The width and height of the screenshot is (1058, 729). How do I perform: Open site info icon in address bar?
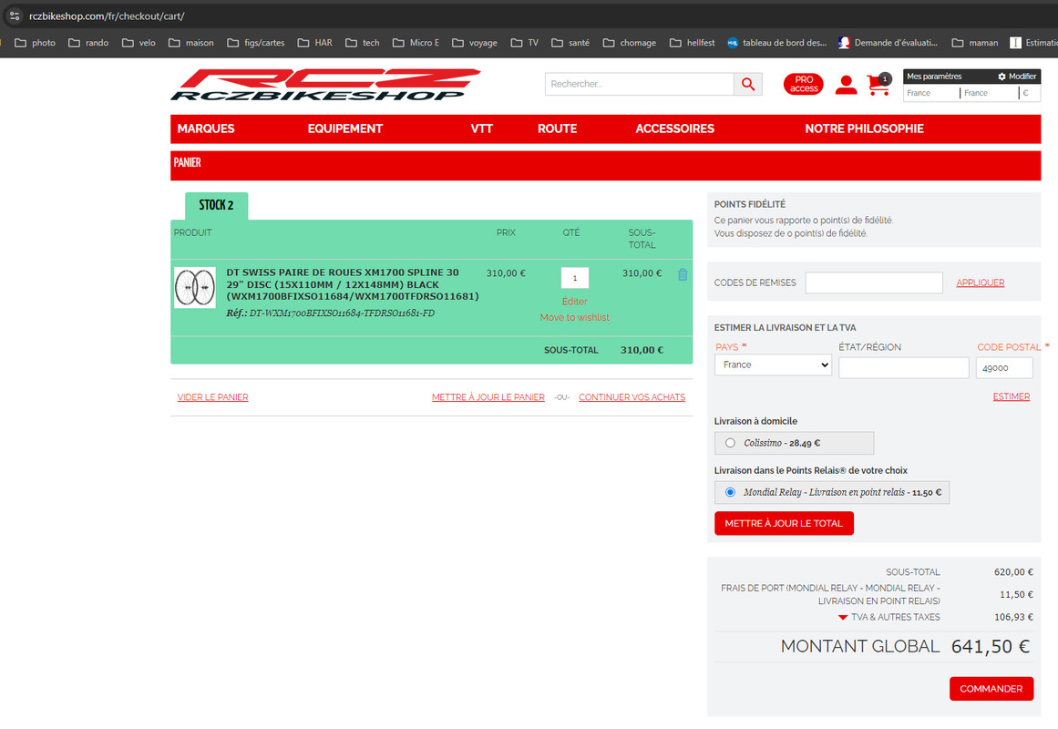point(15,15)
